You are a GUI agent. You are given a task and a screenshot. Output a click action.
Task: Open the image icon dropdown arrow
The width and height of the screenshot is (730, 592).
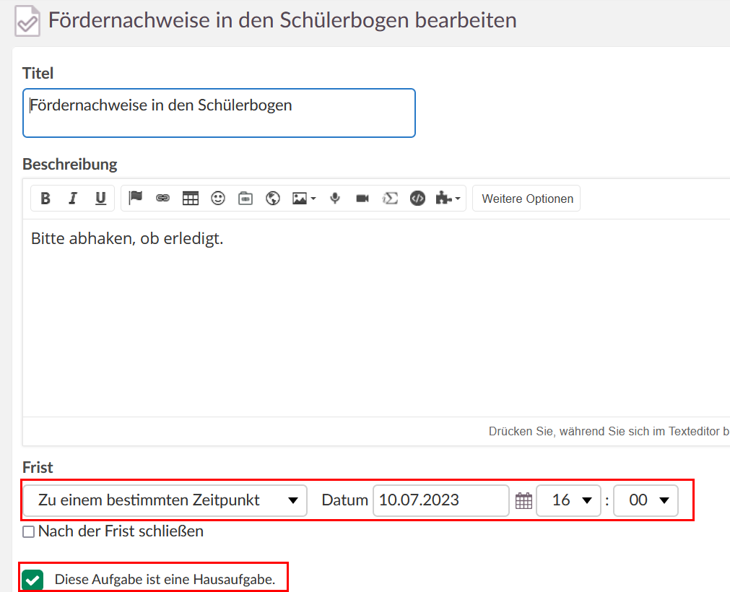point(313,199)
